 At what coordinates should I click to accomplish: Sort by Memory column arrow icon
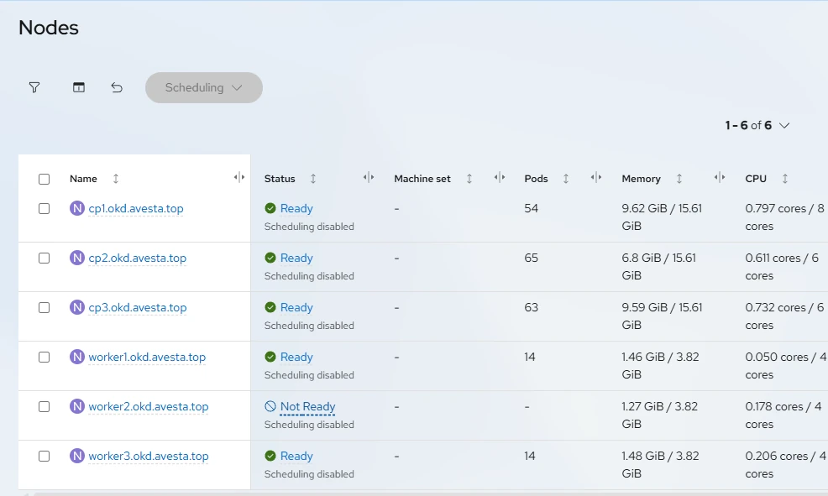(679, 179)
